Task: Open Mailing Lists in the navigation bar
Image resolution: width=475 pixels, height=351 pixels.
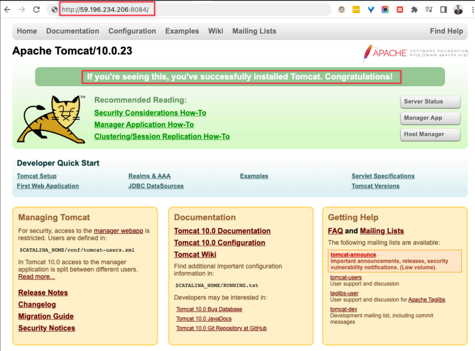Action: click(254, 31)
